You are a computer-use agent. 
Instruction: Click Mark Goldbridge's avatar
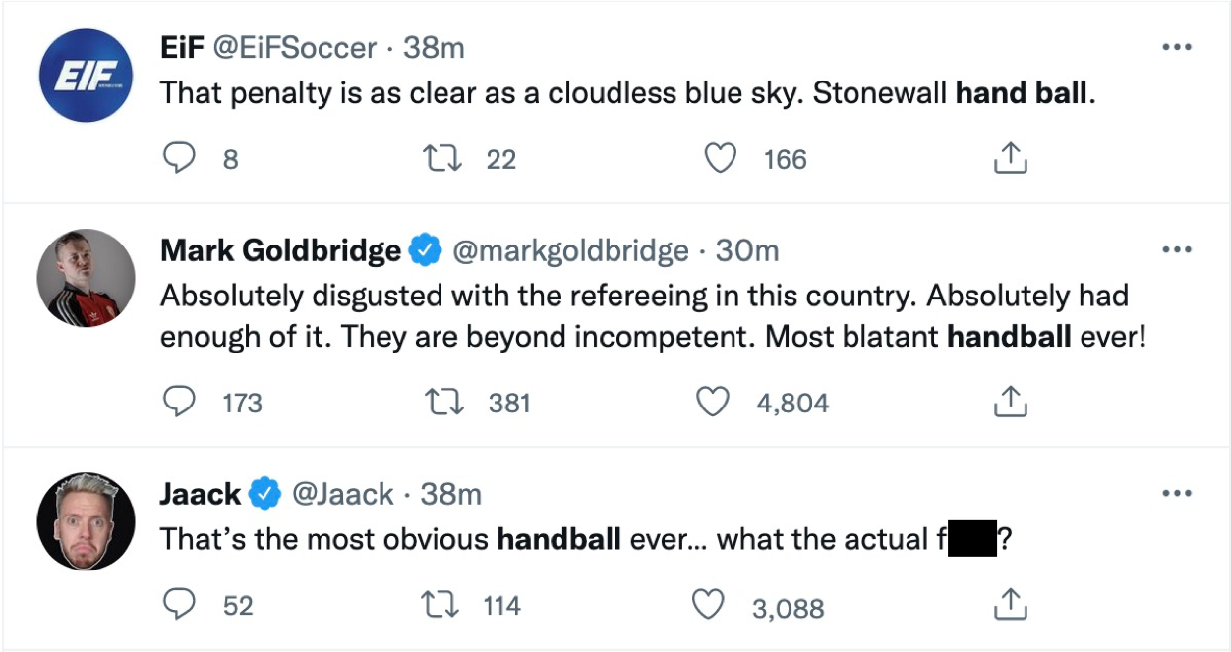(86, 279)
